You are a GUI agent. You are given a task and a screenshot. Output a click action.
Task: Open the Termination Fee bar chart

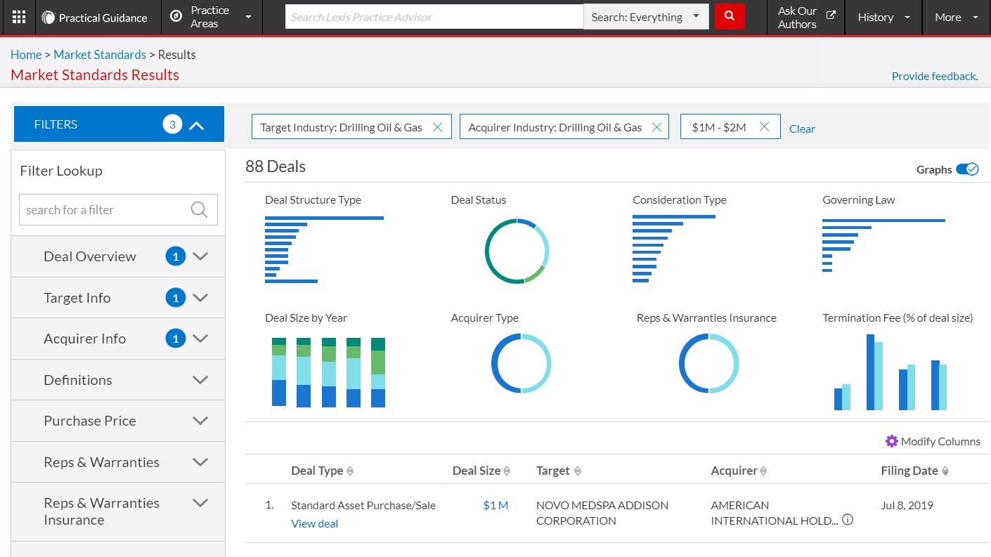890,372
